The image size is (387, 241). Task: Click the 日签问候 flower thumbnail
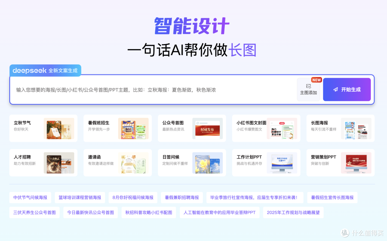[207, 163]
